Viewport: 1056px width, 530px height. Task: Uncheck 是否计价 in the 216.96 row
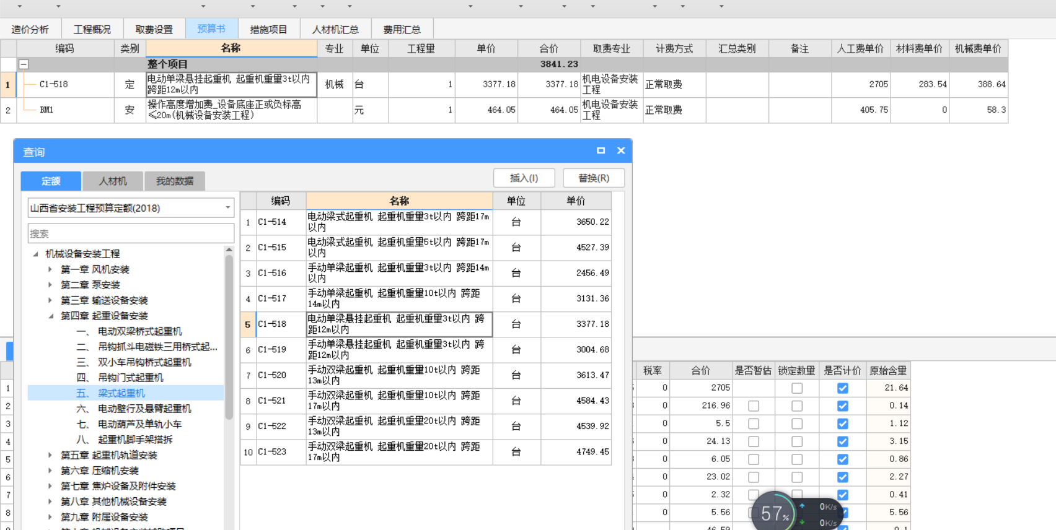pyautogui.click(x=843, y=406)
